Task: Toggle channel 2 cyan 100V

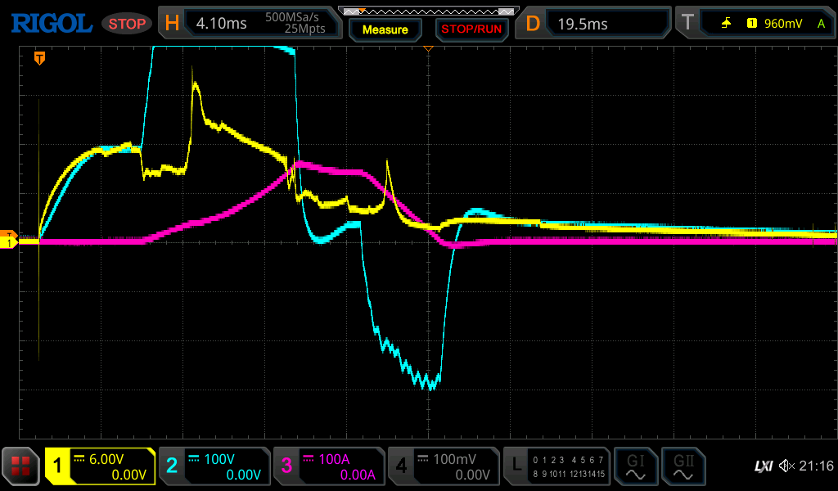Action: pos(214,466)
